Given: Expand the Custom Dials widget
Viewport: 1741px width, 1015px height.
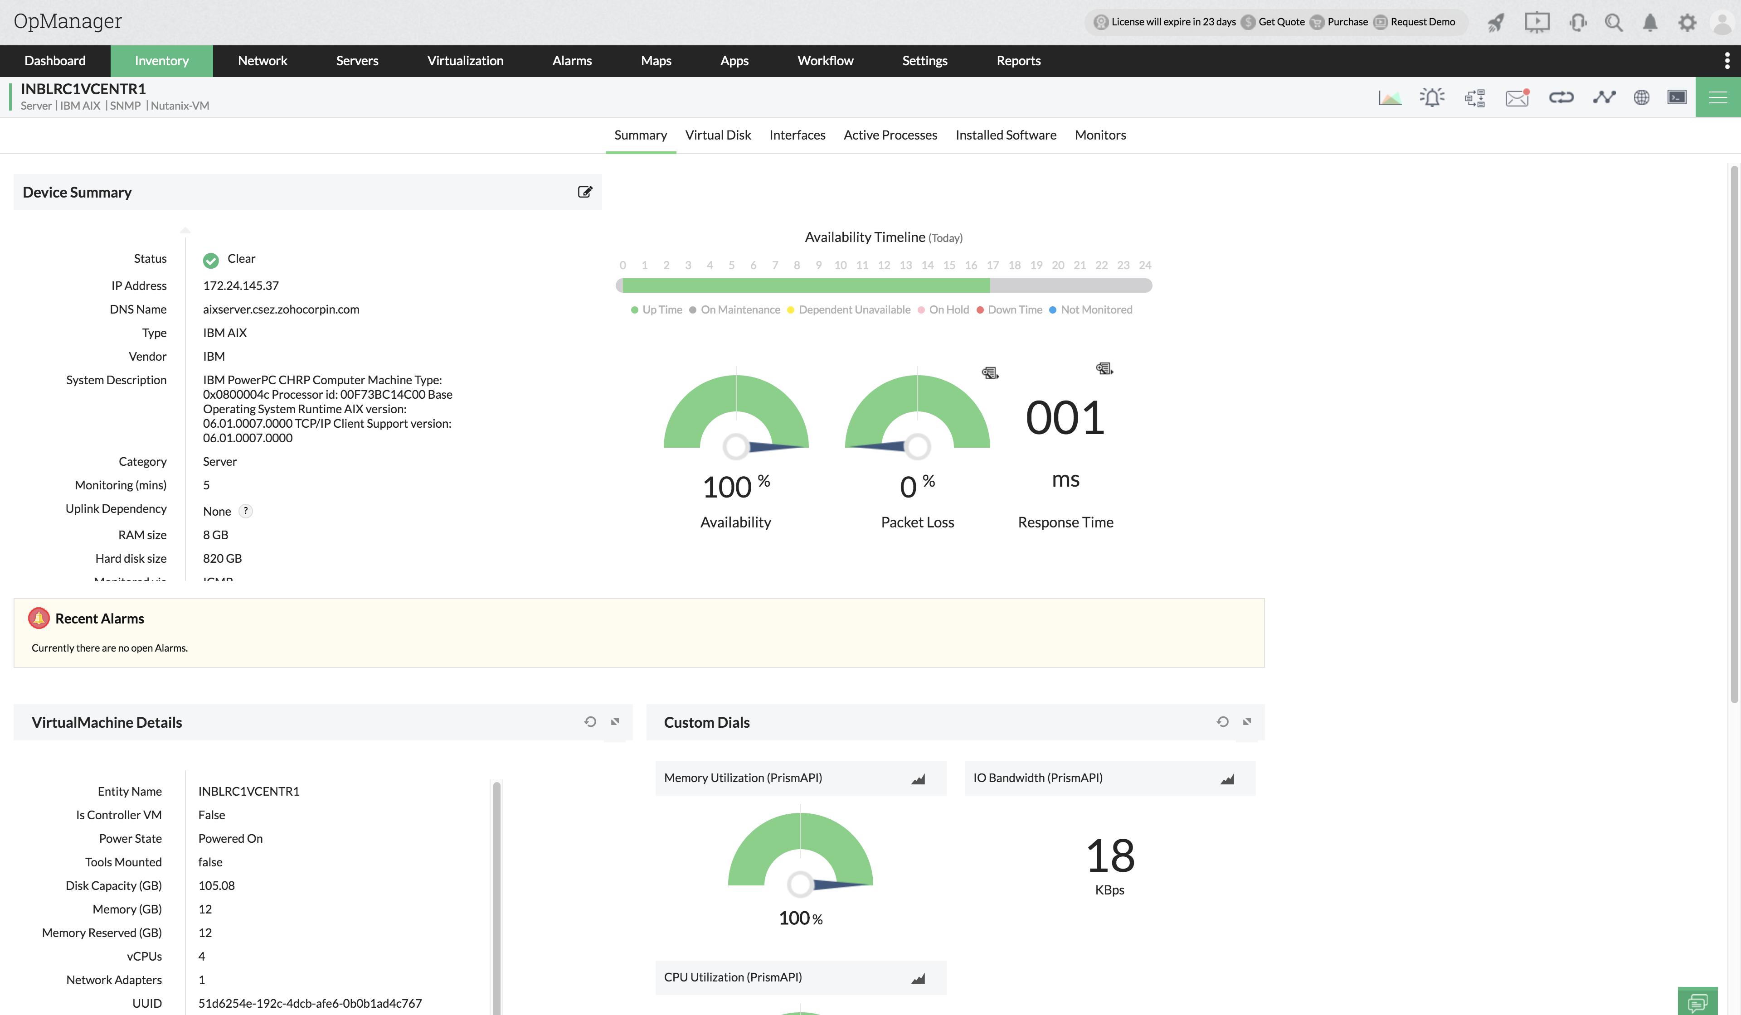Looking at the screenshot, I should click(1247, 721).
